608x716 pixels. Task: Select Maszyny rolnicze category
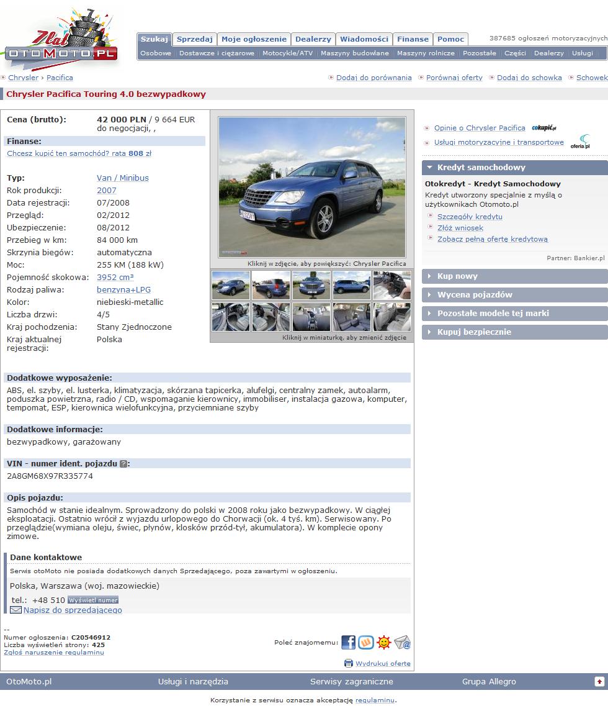pyautogui.click(x=426, y=53)
